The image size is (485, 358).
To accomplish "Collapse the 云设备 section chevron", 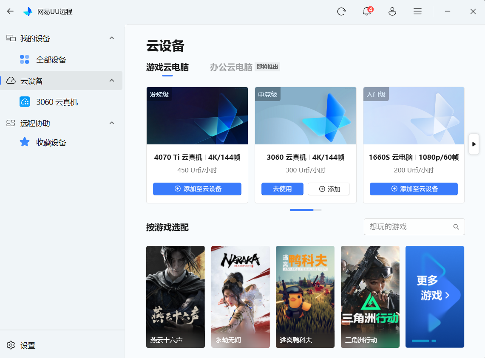I will click(112, 80).
